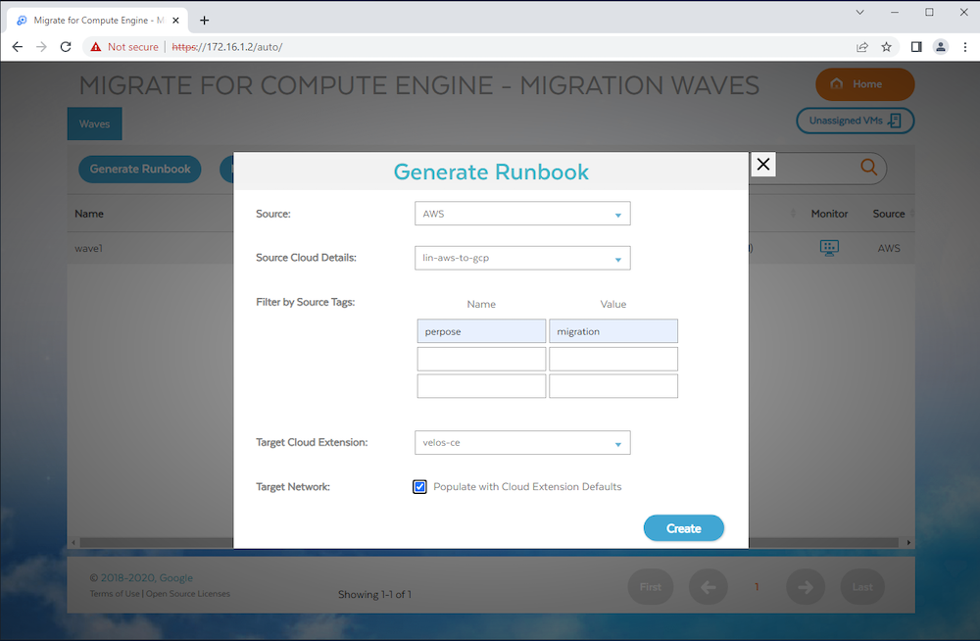Close the Migrate for Compute Engine tab

tap(175, 20)
